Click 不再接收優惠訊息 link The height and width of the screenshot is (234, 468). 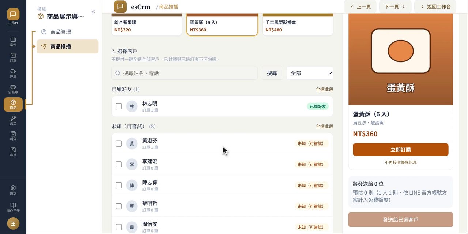point(401,162)
